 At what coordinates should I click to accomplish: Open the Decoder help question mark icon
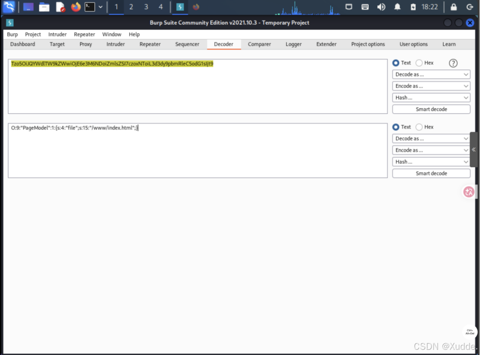(453, 63)
